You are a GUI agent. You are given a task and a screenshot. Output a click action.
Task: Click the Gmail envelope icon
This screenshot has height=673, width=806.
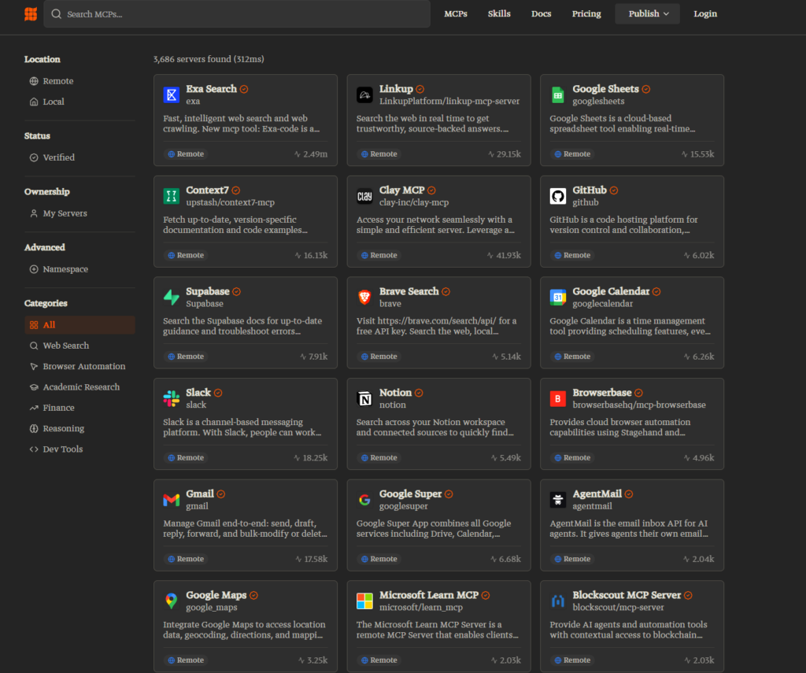(172, 500)
